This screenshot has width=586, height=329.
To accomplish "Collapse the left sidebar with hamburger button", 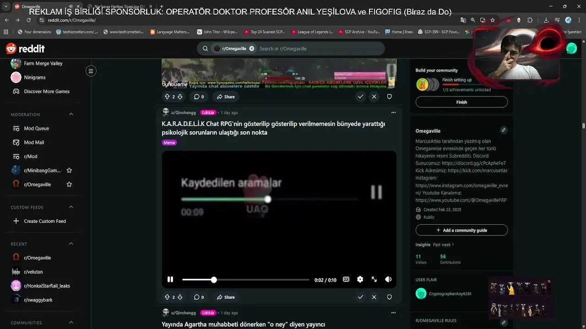I will pos(91,71).
